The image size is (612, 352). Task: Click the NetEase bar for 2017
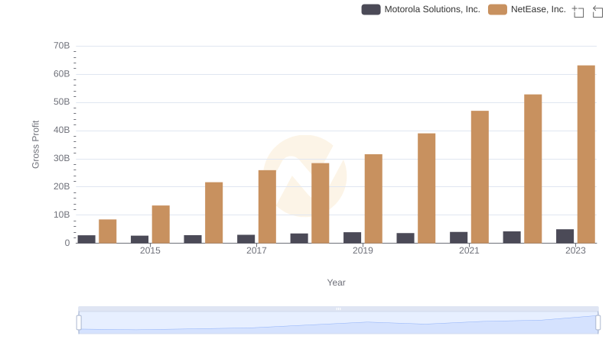tap(267, 206)
